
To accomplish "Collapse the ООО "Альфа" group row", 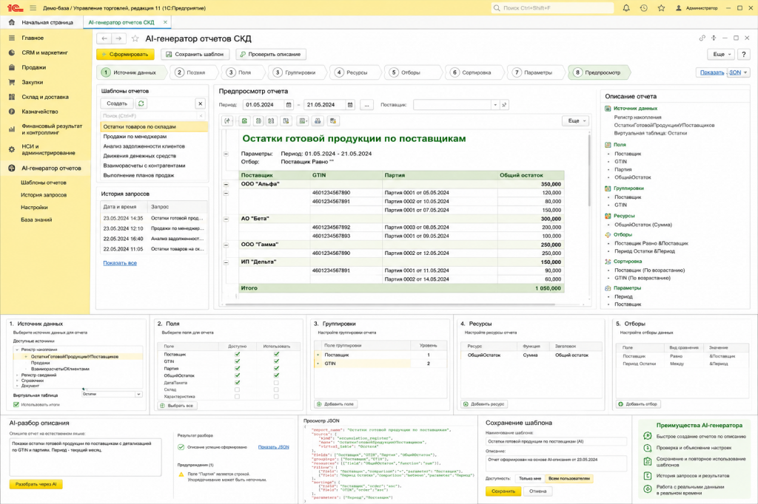I will pos(226,185).
